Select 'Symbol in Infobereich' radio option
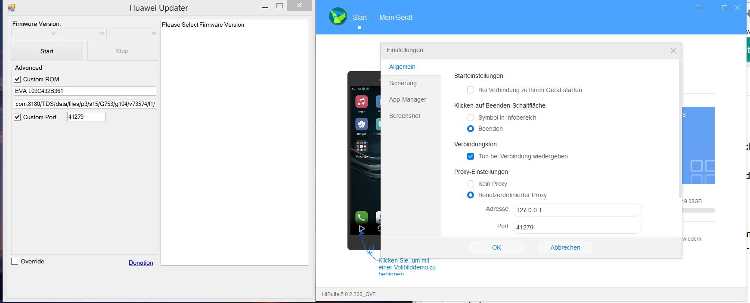The height and width of the screenshot is (303, 750). click(x=471, y=117)
